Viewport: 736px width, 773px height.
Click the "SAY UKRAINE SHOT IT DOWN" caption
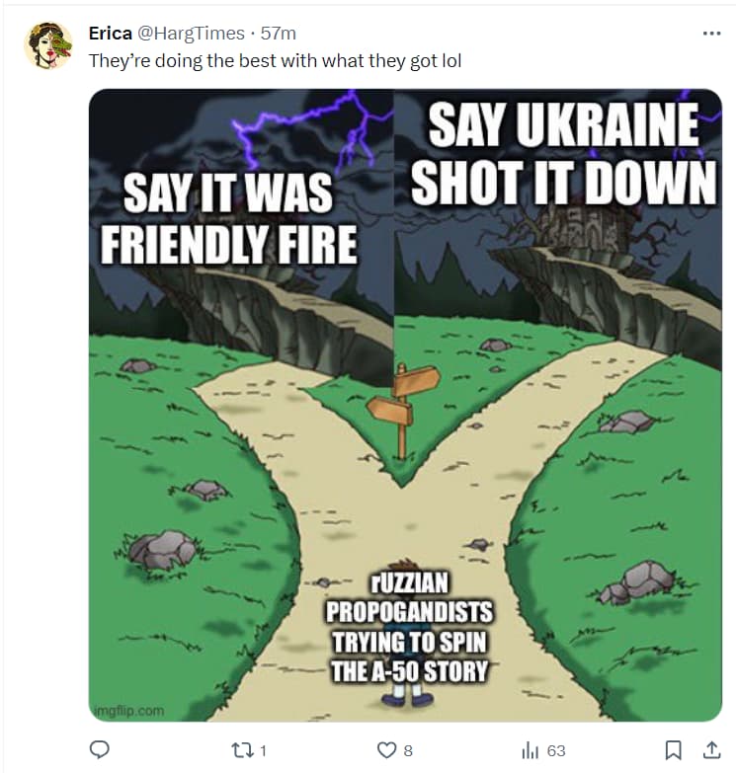point(563,153)
